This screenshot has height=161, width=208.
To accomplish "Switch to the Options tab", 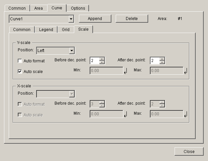I will point(78,8).
